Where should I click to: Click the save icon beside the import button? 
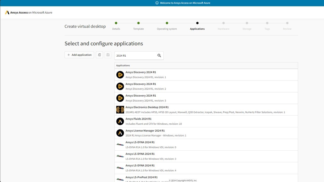click(108, 55)
